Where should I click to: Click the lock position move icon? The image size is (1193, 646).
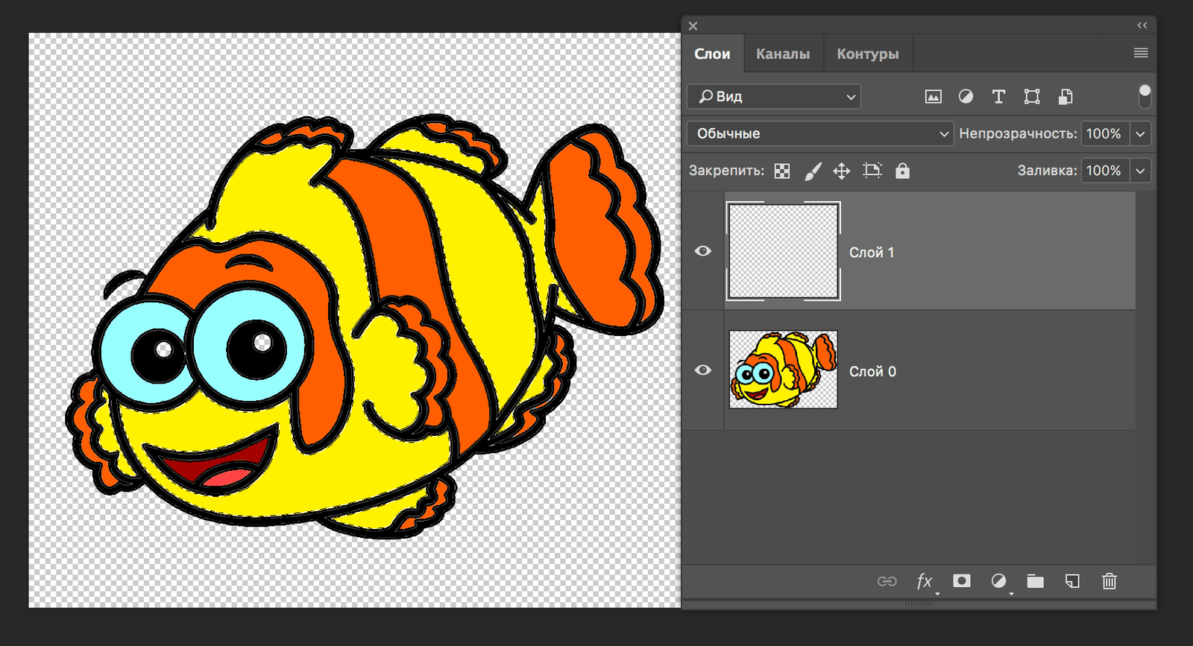point(842,171)
